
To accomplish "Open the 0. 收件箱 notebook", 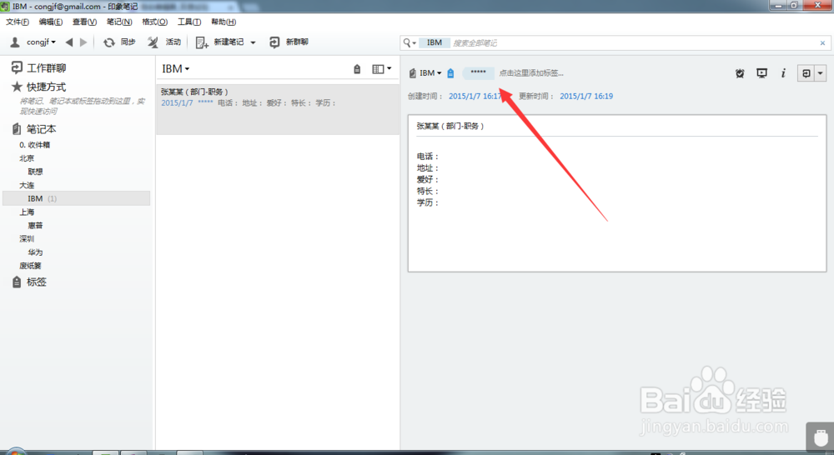I will coord(34,144).
